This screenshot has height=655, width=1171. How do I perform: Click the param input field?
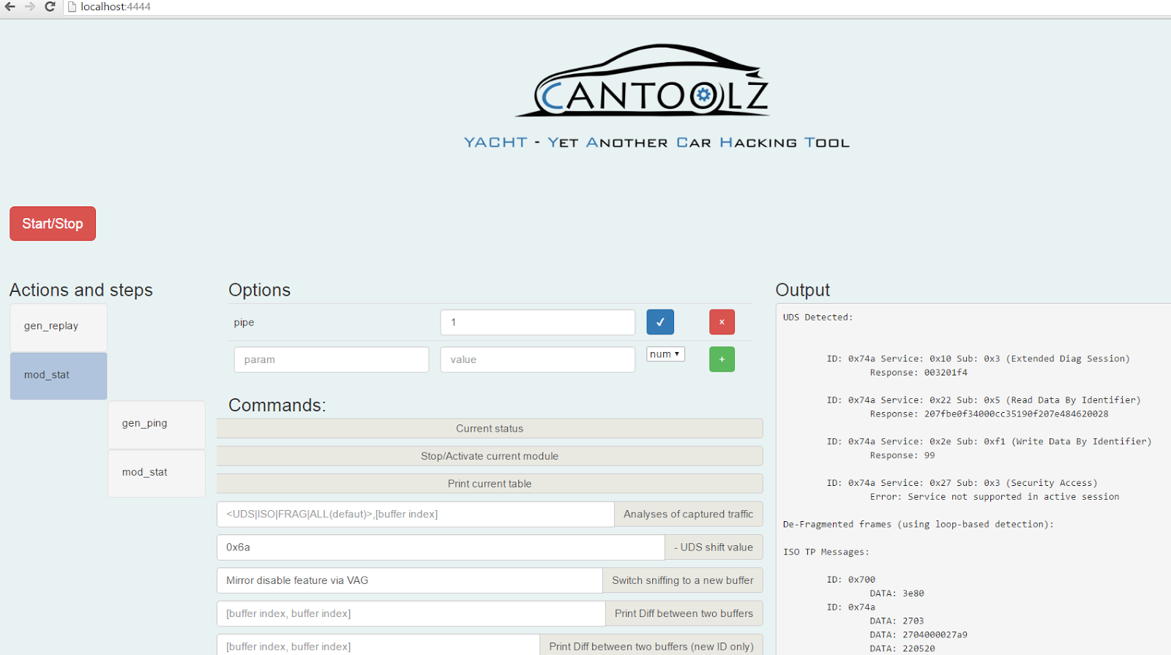point(332,359)
